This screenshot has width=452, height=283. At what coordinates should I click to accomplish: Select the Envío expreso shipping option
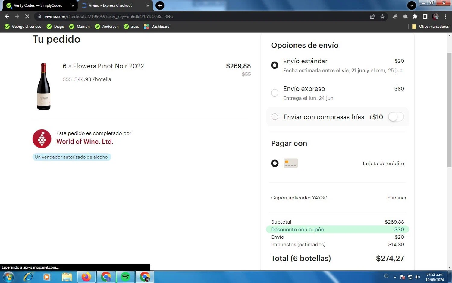point(275,93)
